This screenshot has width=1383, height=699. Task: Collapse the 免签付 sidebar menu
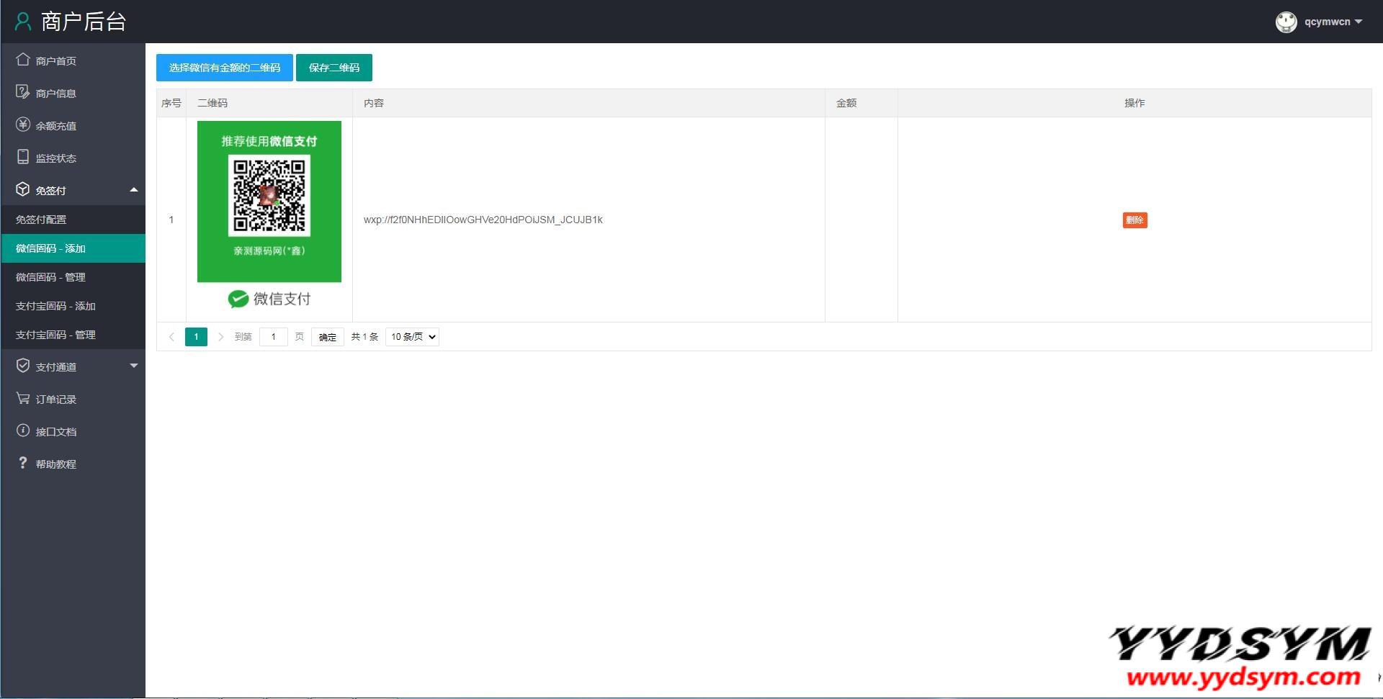[133, 190]
